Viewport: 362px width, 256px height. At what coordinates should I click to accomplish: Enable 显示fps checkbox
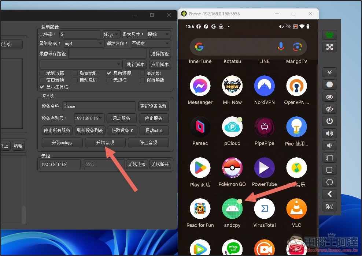(142, 73)
